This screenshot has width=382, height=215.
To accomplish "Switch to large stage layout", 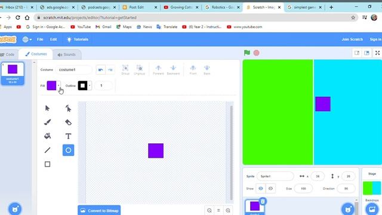I will [x=366, y=53].
